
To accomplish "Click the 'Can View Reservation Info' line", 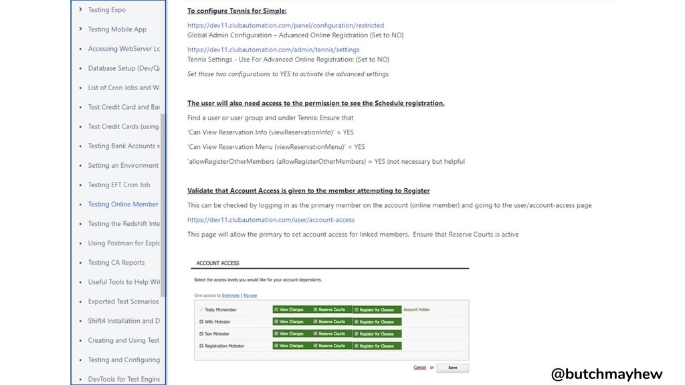I will (270, 132).
